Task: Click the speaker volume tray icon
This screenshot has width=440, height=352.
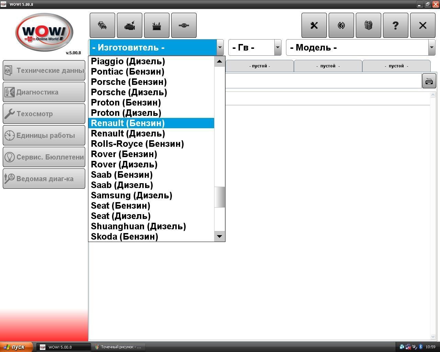Action: [414, 347]
